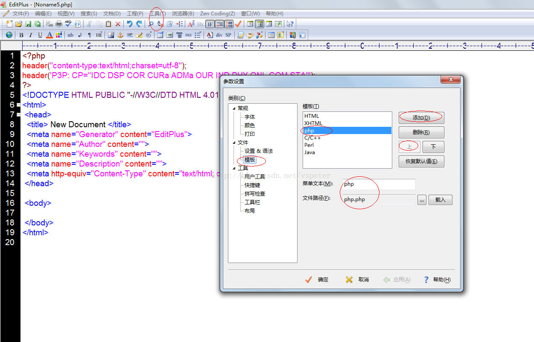The height and width of the screenshot is (342, 534).
Task: Toggle the Directory window button
Action: 260,24
